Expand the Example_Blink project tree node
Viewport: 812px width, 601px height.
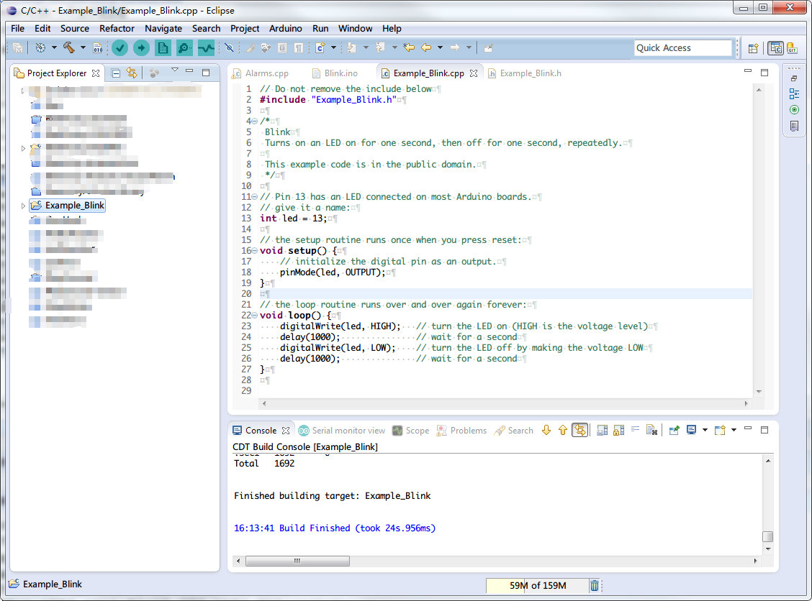pyautogui.click(x=23, y=206)
